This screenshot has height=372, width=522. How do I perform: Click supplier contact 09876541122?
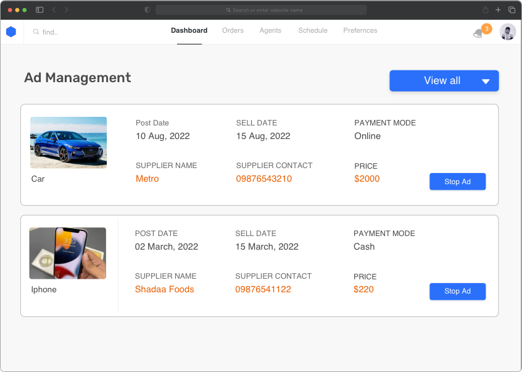263,289
